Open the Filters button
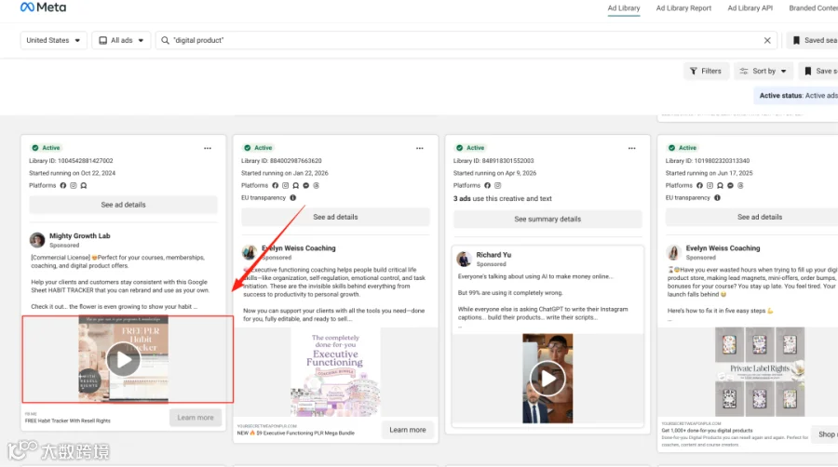Screen dimensions: 838x467 coord(706,71)
